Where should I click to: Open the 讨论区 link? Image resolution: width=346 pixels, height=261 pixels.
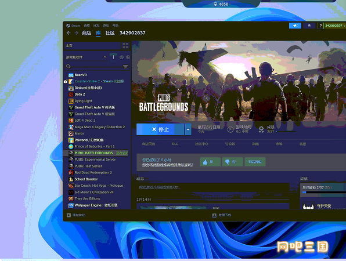point(230,144)
